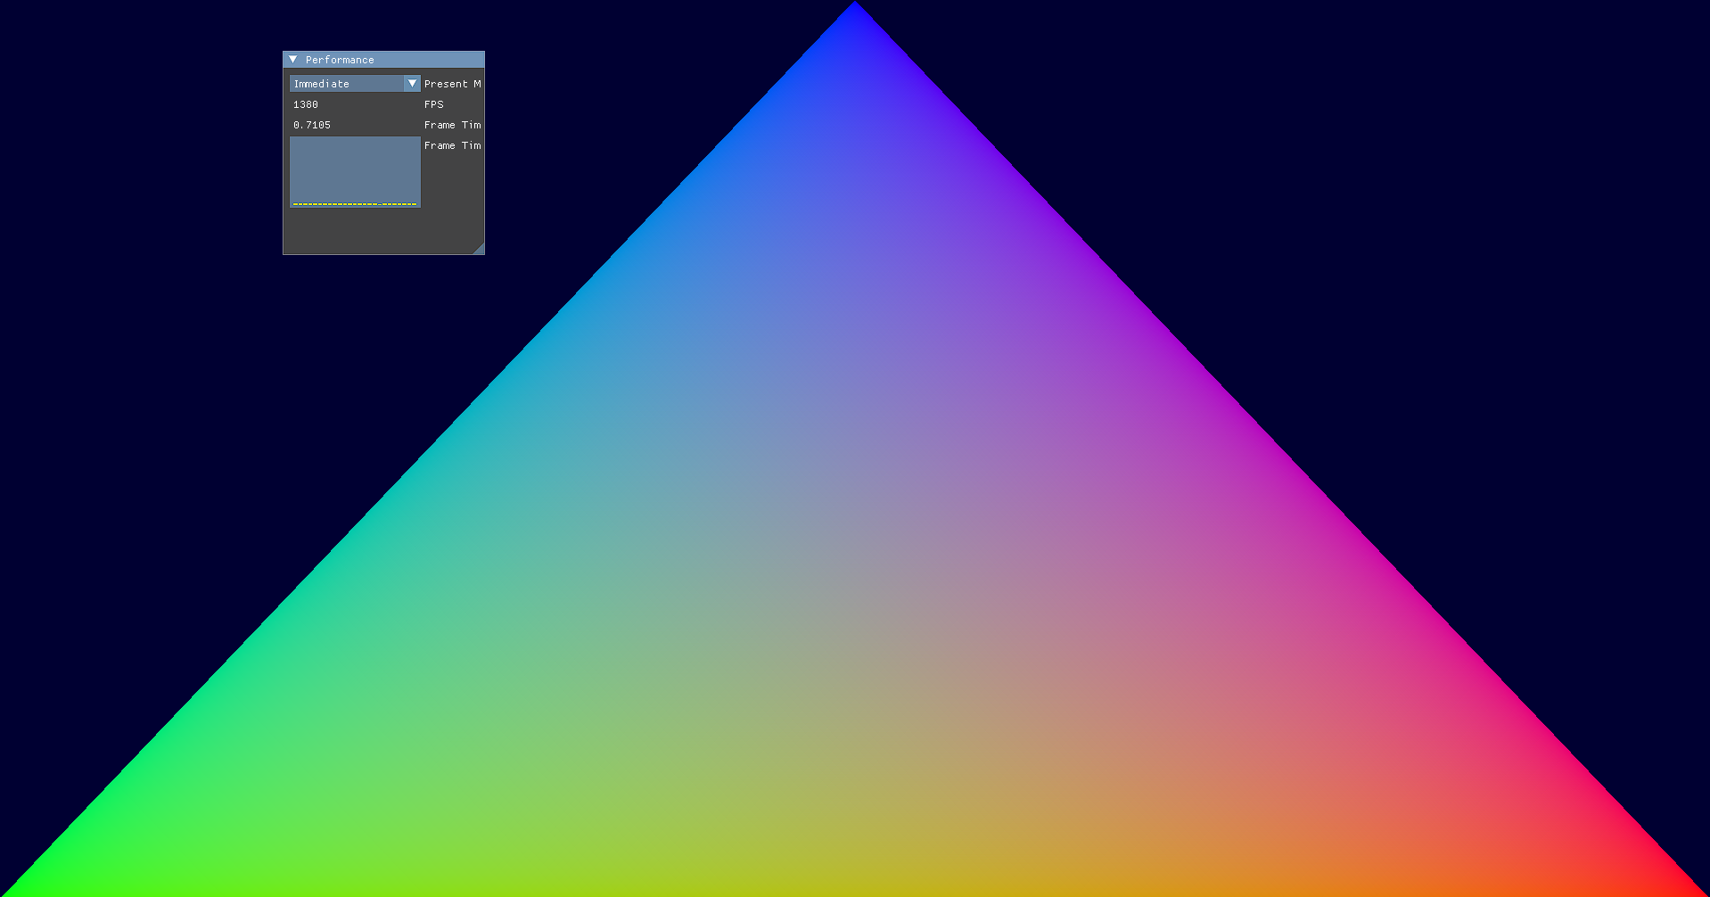
Task: Click the Frame Tim label beside 0.7105
Action: pyautogui.click(x=453, y=125)
